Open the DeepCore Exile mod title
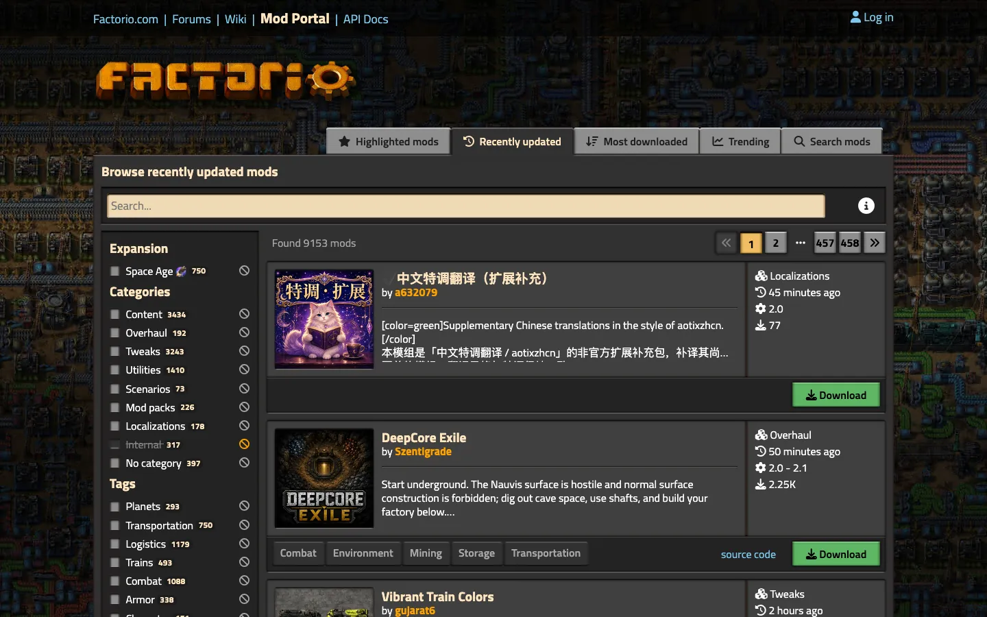The height and width of the screenshot is (617, 987). 424,437
